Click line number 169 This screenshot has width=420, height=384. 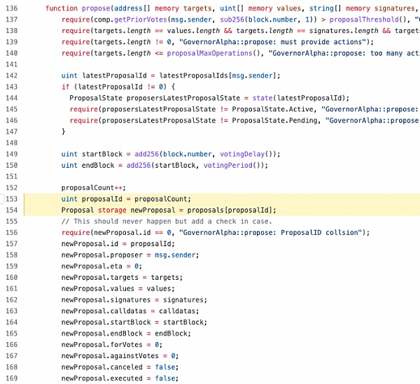pos(11,378)
